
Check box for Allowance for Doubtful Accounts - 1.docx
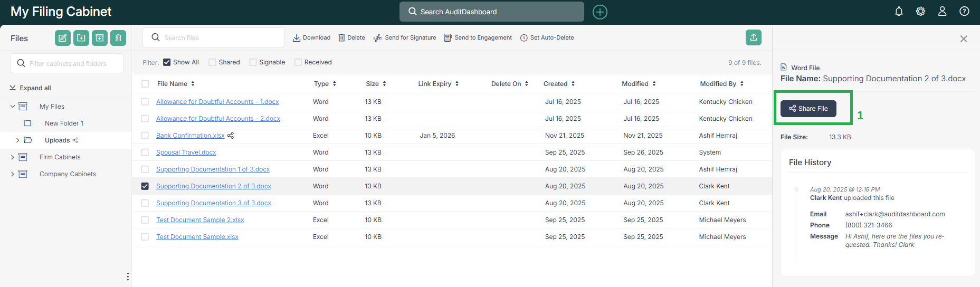coord(145,102)
